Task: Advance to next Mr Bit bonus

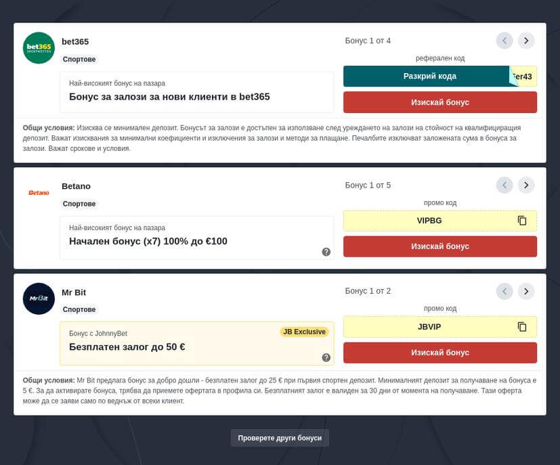Action: 526,291
